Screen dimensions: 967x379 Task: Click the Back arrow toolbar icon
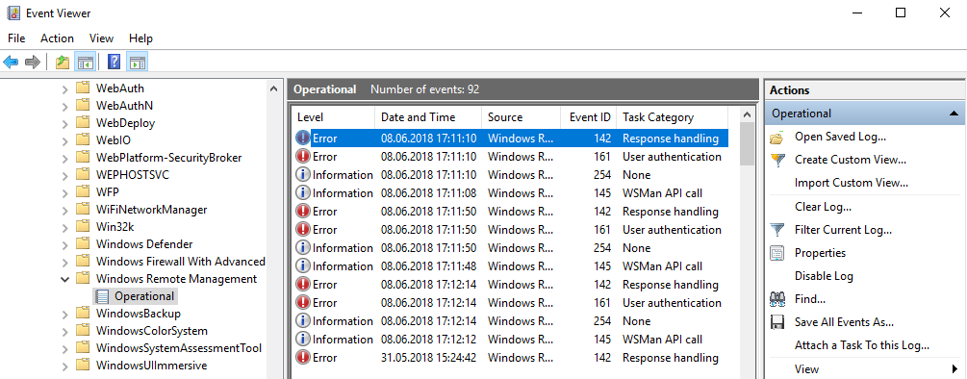[x=11, y=63]
